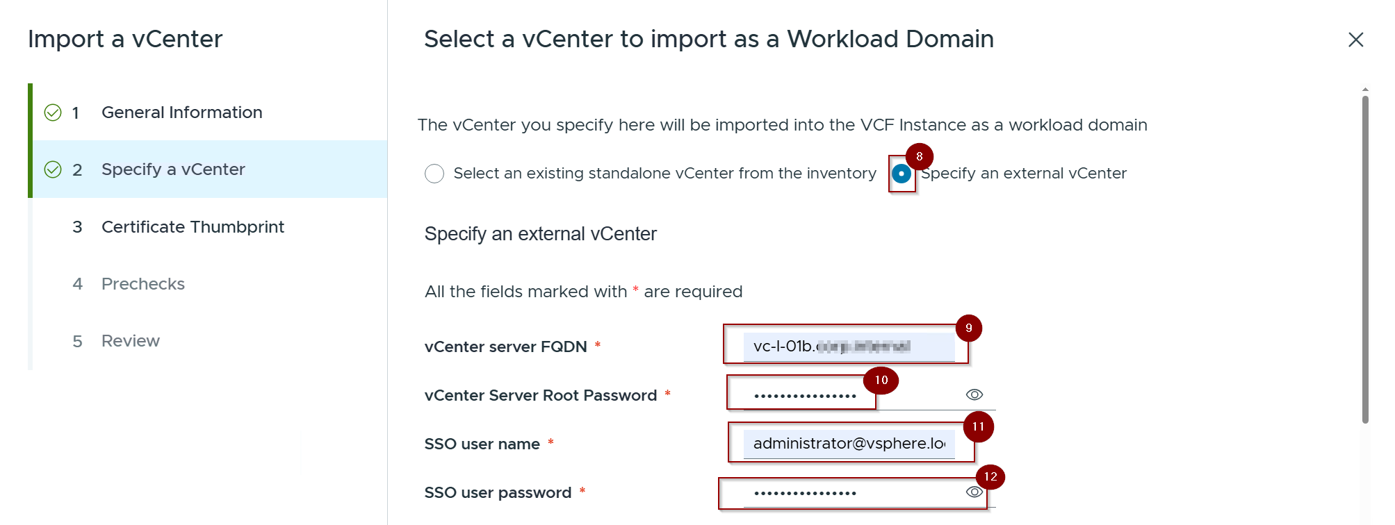The height and width of the screenshot is (525, 1395).
Task: Close the Import a vCenter dialog
Action: (1355, 40)
